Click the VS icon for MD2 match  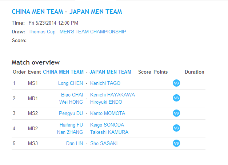[x=176, y=128]
